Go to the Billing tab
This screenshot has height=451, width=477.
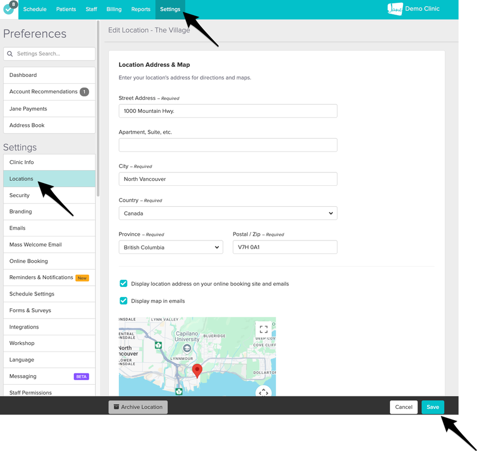coord(114,9)
